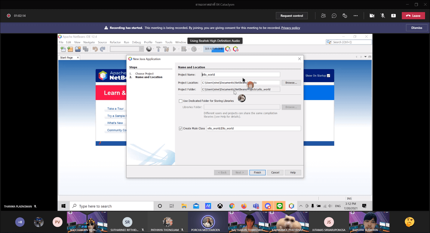Viewport: 430px width, 233px height.
Task: Select the Start Page tab
Action: 66,57
